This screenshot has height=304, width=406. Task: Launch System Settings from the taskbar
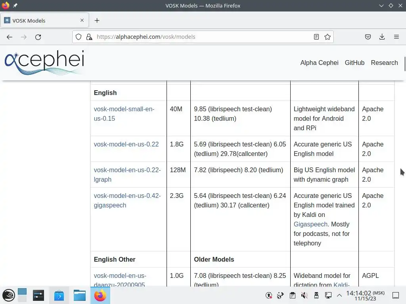(38, 295)
